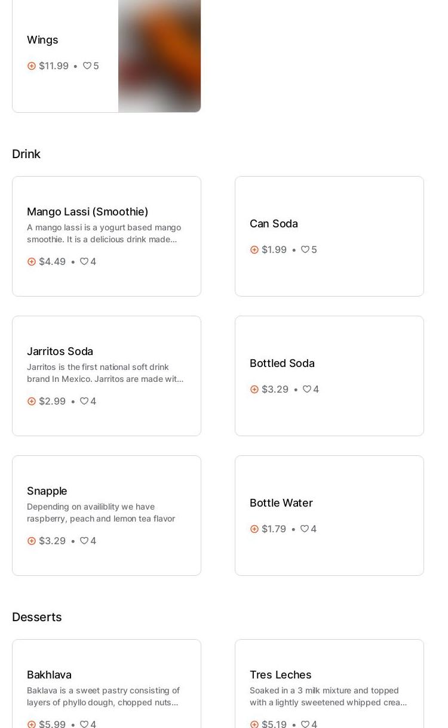Add Snapple with the plus icon

click(32, 541)
